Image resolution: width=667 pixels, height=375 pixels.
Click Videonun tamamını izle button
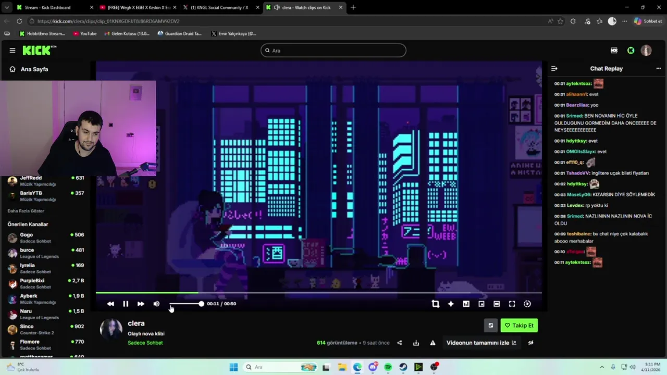tap(481, 343)
